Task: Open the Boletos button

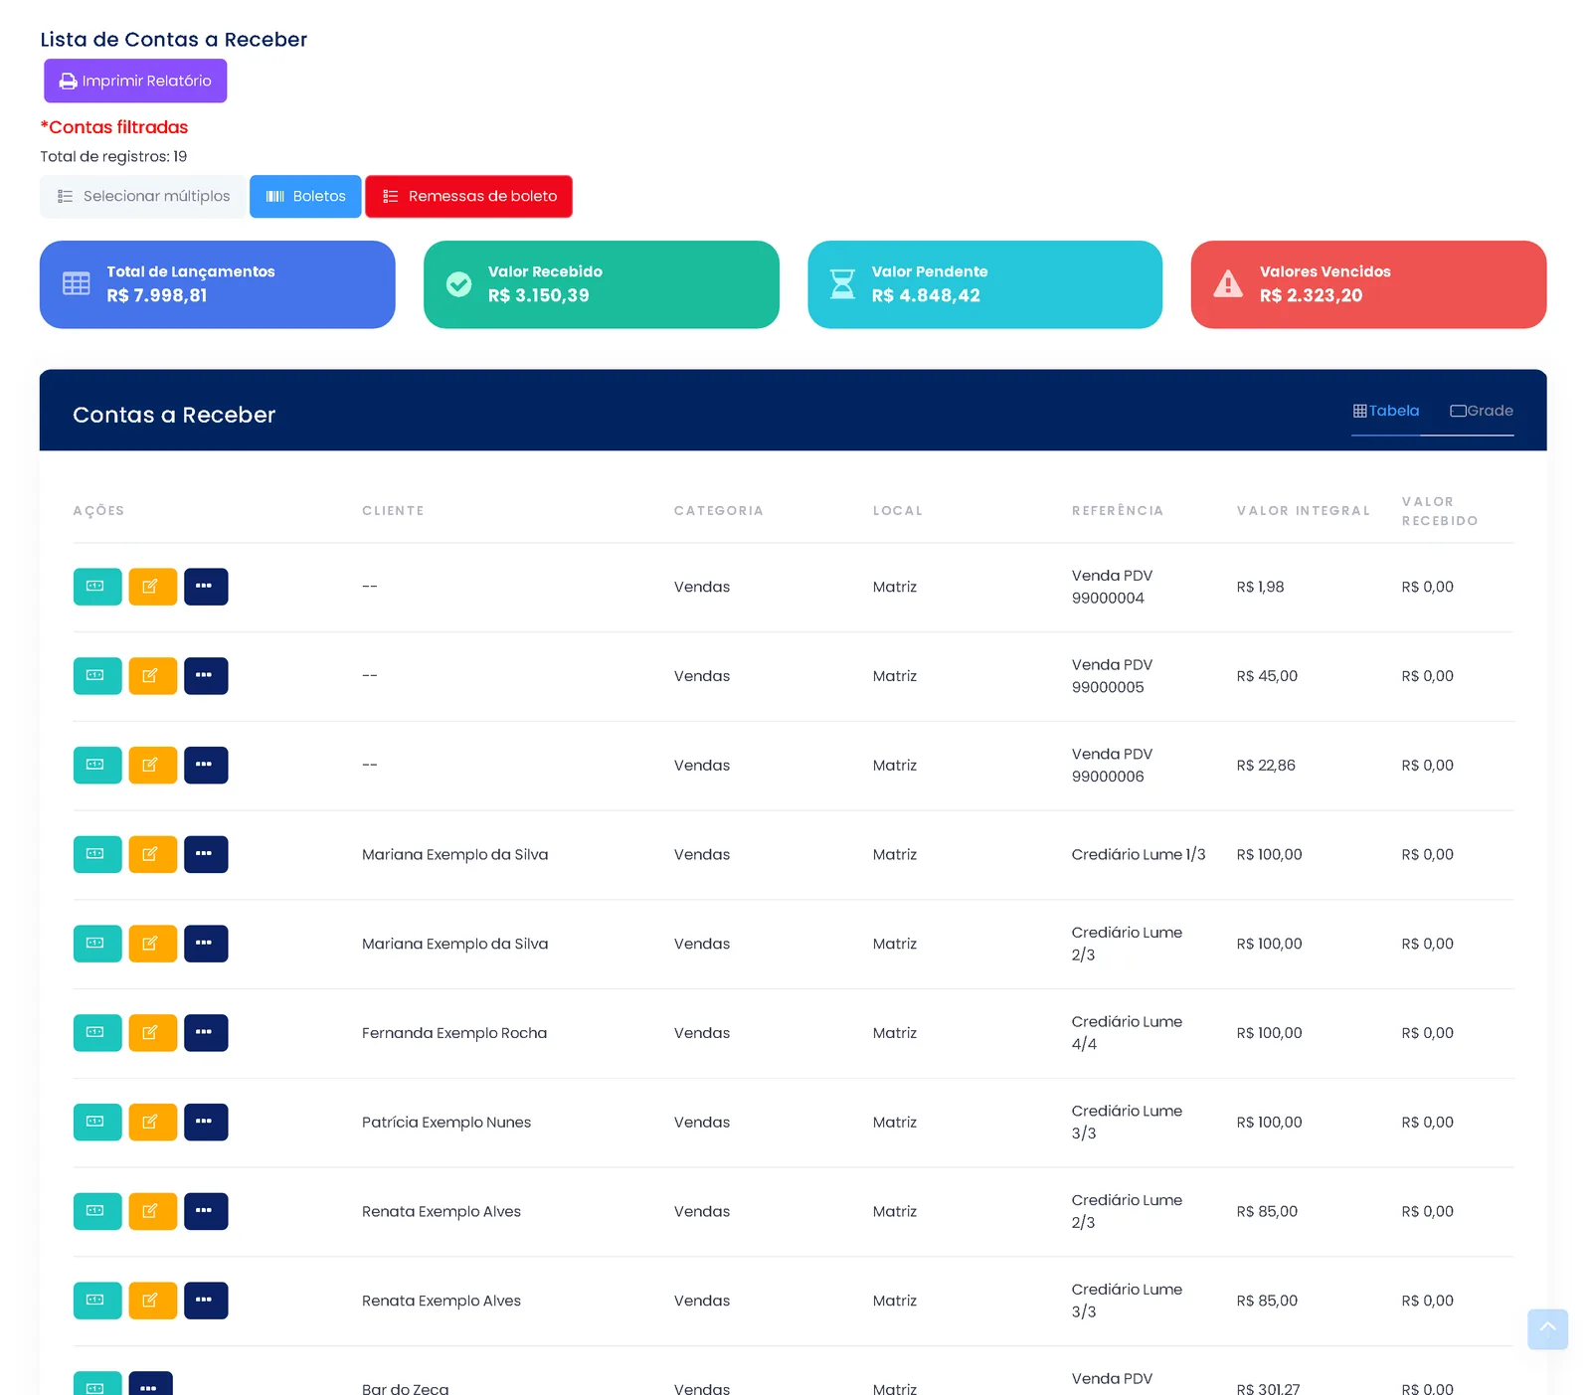Action: click(305, 197)
